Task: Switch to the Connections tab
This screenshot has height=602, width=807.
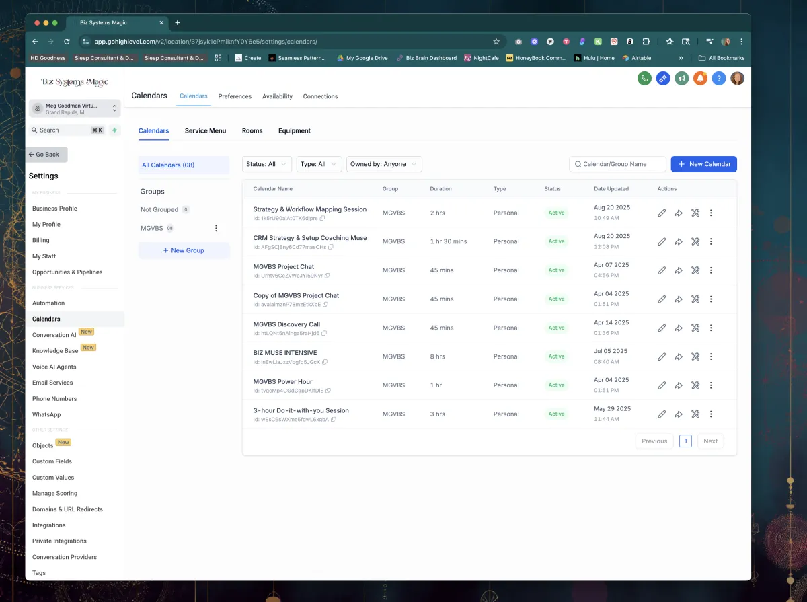Action: tap(320, 96)
